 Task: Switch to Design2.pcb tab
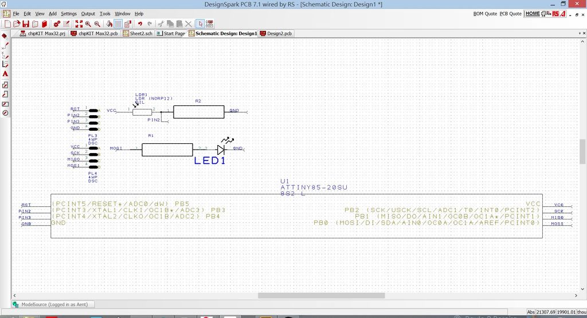coord(276,33)
